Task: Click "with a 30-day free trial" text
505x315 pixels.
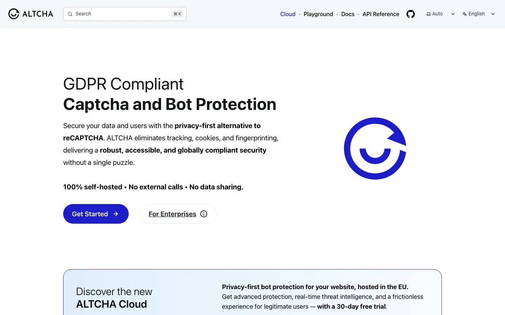Action: [x=351, y=307]
